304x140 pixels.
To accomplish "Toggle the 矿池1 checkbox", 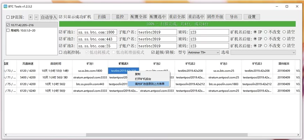I will (60, 32).
